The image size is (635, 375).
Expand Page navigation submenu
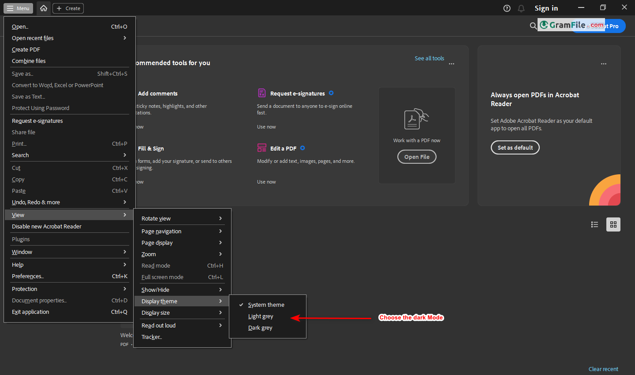pos(182,231)
